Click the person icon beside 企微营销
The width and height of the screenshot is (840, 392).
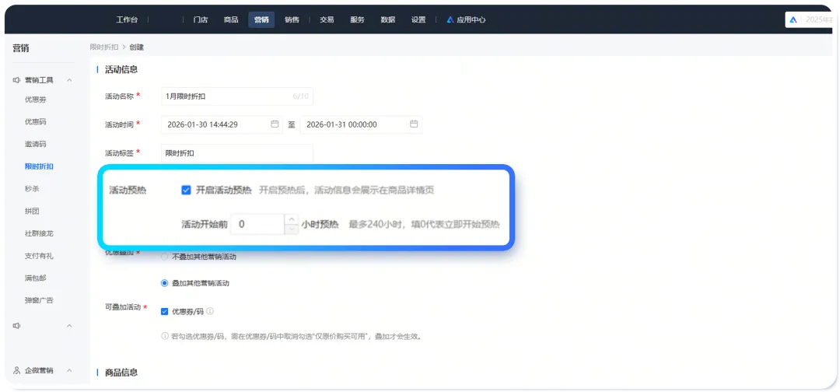pyautogui.click(x=16, y=371)
